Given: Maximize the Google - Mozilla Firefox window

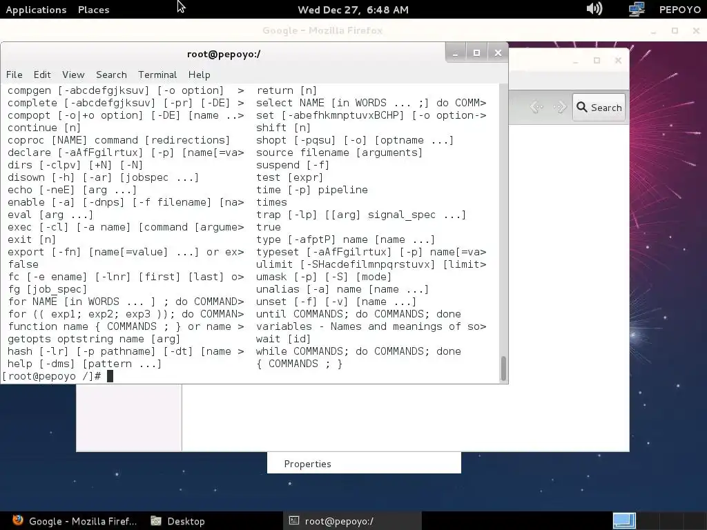Looking at the screenshot, I should tap(675, 30).
